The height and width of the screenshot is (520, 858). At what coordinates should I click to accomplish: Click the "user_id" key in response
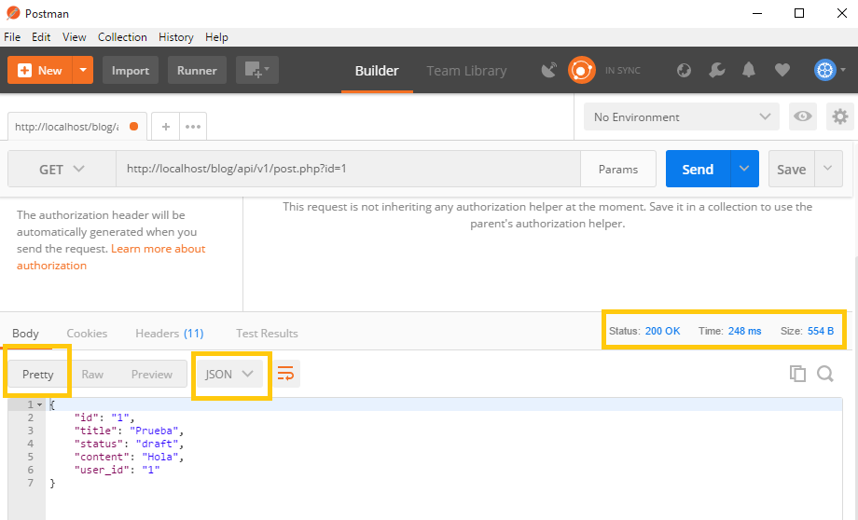click(x=102, y=470)
